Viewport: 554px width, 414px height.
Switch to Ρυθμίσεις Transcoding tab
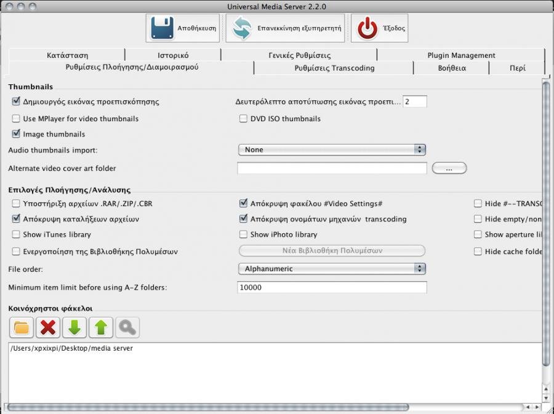[x=334, y=68]
